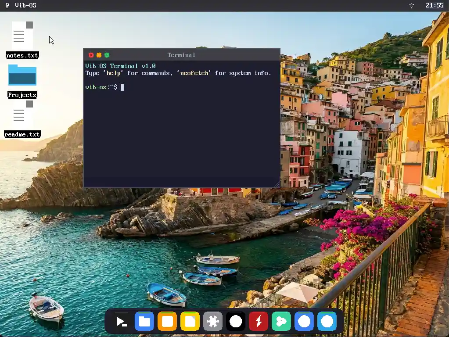Screen dimensions: 449x337
Task: Click the terminal command prompt line
Action: pyautogui.click(x=103, y=87)
